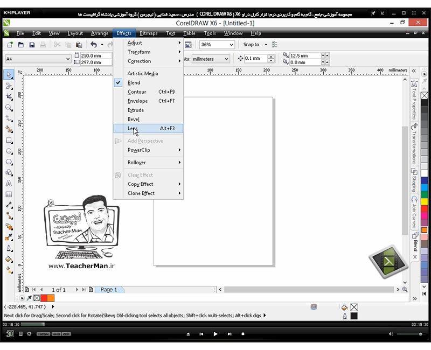Toggle KMPlayer volume mute speaker
The height and width of the screenshot is (350, 431).
coord(391,334)
